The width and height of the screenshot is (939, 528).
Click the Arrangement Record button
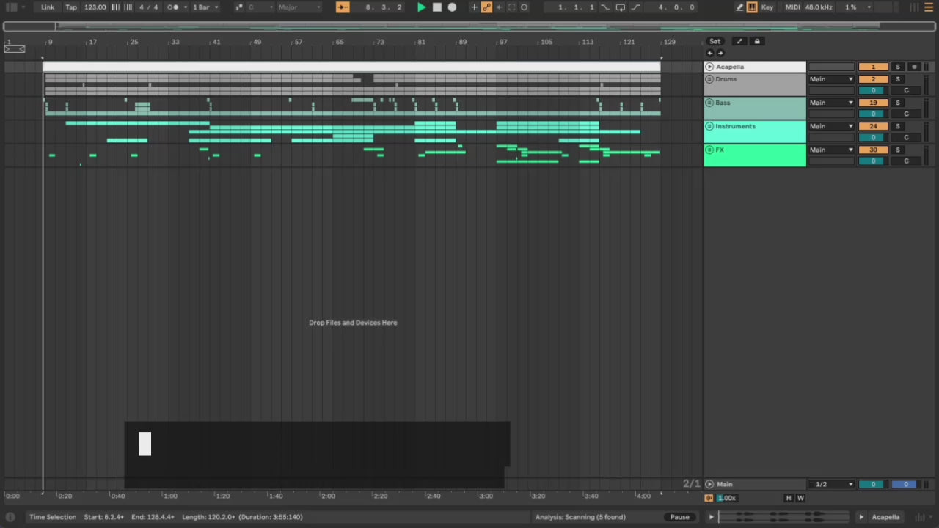[452, 7]
